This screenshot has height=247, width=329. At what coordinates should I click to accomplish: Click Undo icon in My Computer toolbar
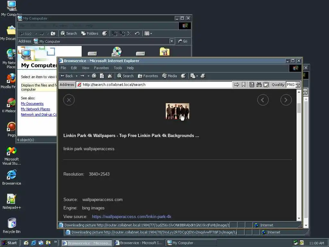coord(137,33)
